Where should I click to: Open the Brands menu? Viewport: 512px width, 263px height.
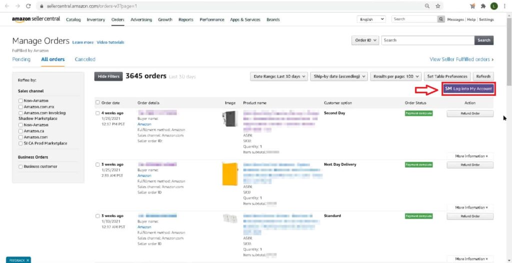tap(273, 19)
